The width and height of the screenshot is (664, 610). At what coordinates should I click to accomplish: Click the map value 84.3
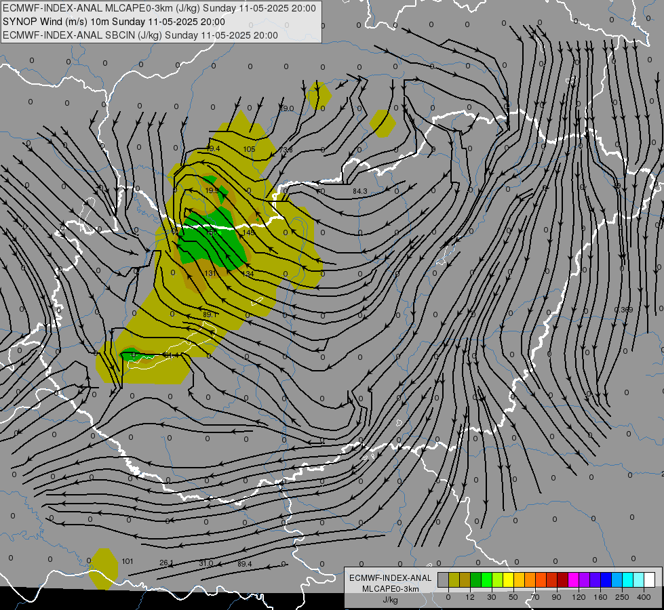point(360,191)
